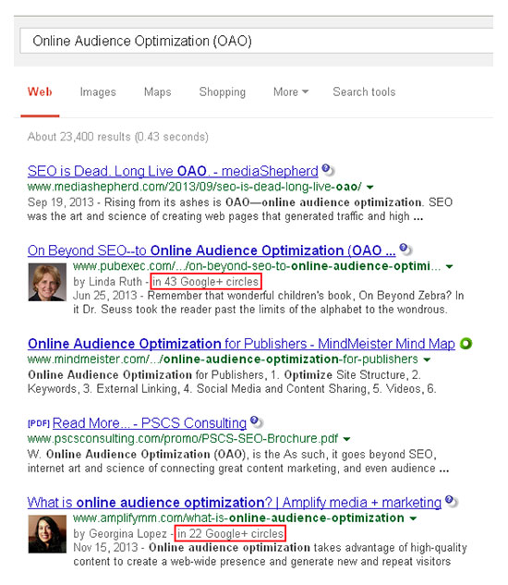508x585 pixels.
Task: Click the [PDF] tag before Read More
Action: pyautogui.click(x=39, y=423)
